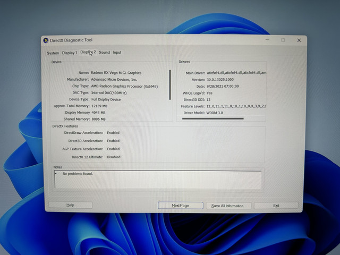Screen dimensions: 340x255
Task: Click Save All Information button
Action: [x=228, y=206]
